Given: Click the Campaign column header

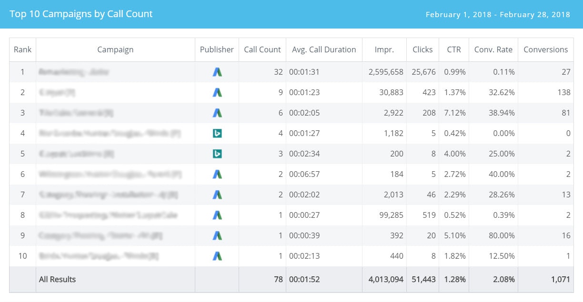Looking at the screenshot, I should pos(115,49).
